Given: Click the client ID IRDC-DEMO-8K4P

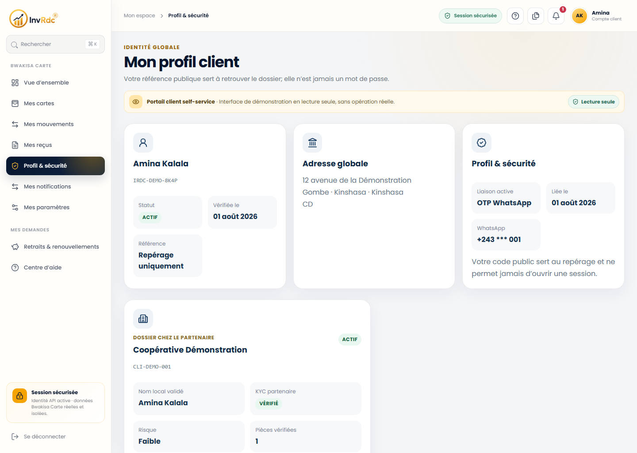Looking at the screenshot, I should [x=155, y=180].
